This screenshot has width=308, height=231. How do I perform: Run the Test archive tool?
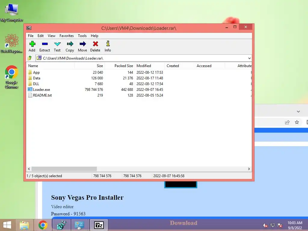tap(57, 44)
